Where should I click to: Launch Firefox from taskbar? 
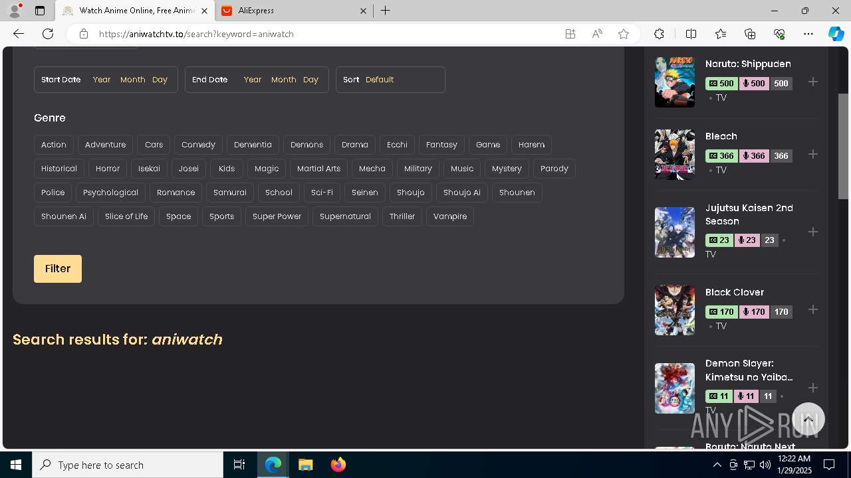(338, 465)
